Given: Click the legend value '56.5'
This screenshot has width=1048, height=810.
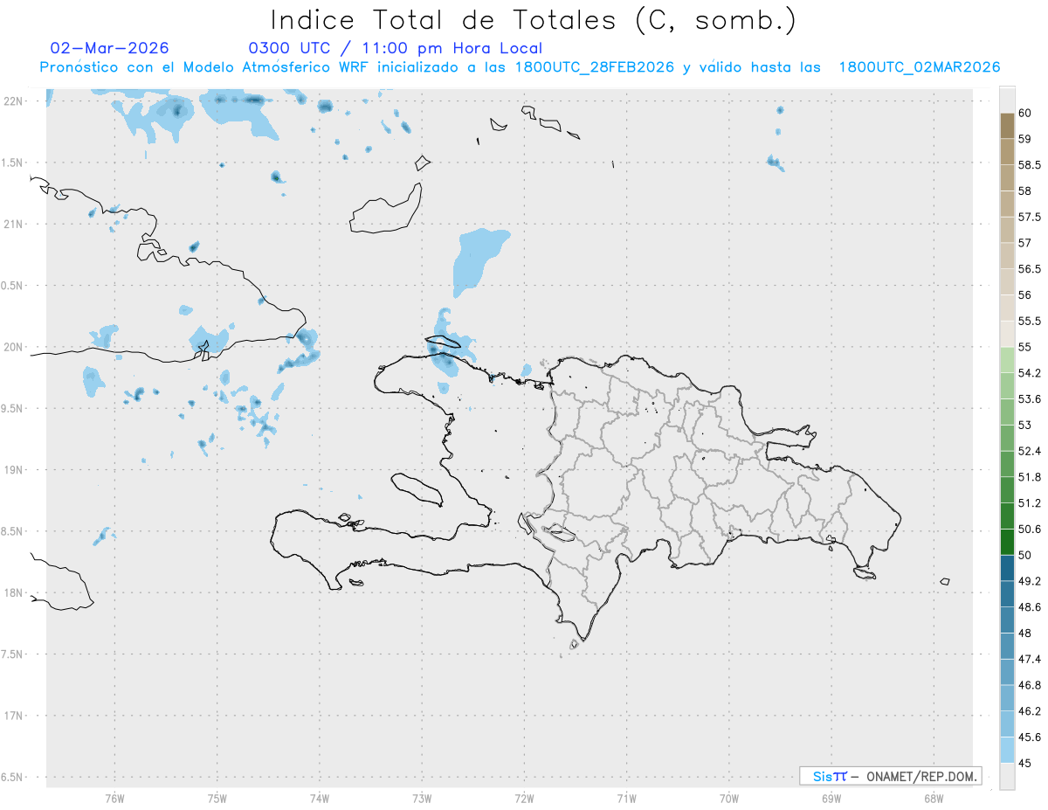Looking at the screenshot, I should [x=1029, y=268].
